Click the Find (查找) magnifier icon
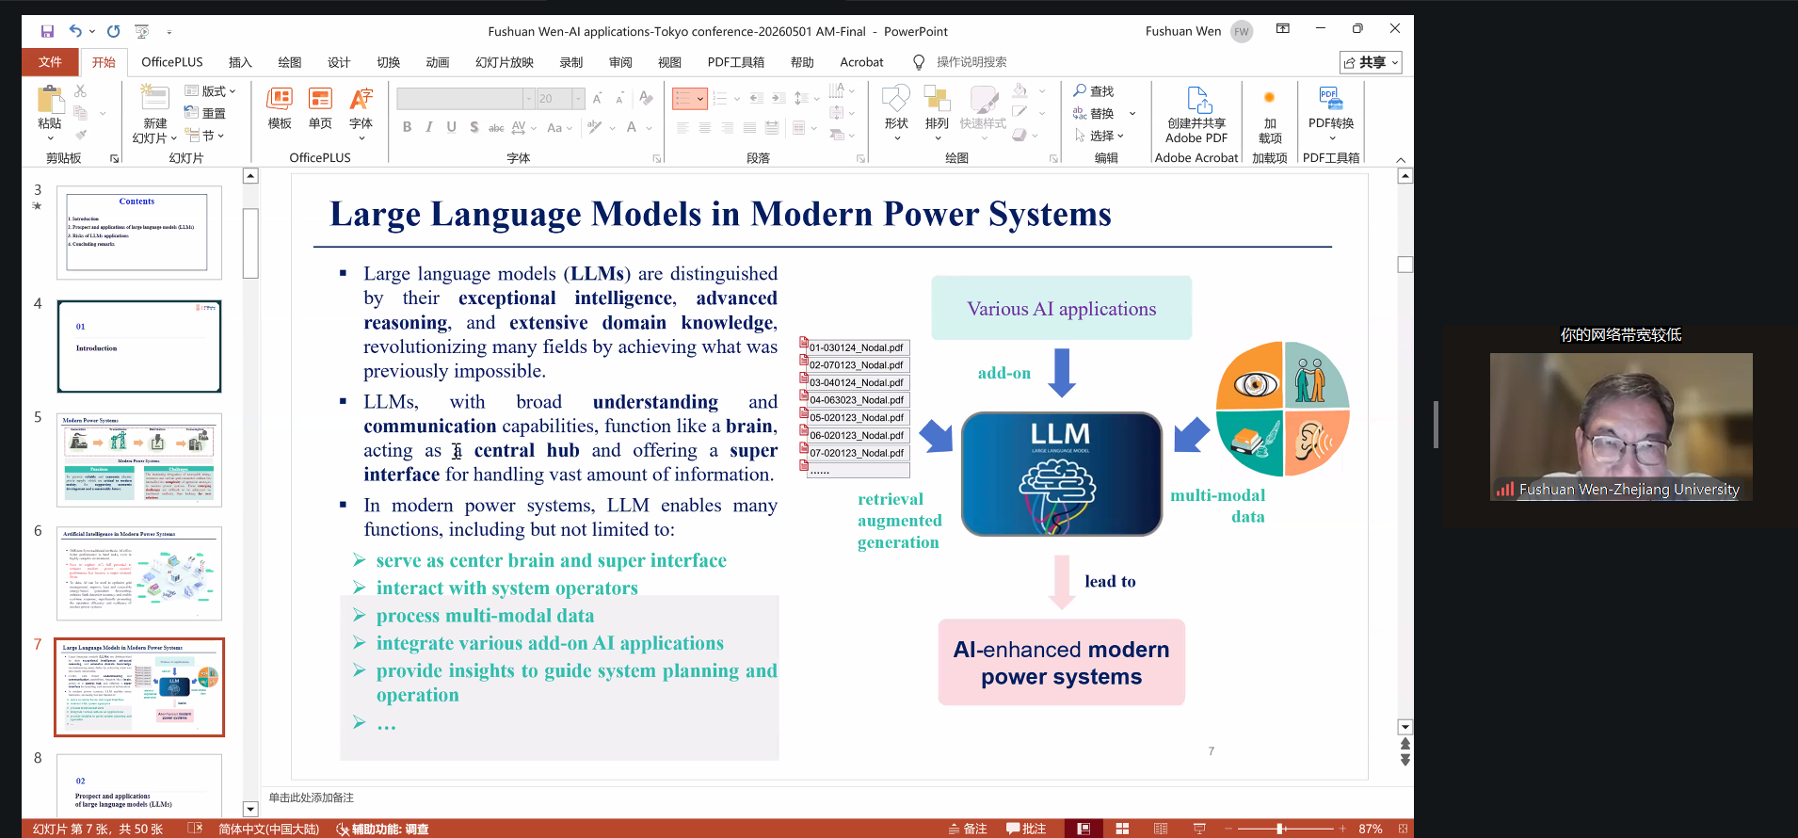 click(1080, 90)
